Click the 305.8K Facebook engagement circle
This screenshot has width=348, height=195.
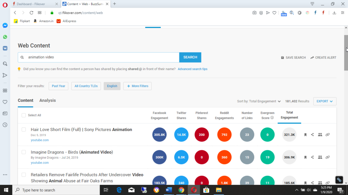click(159, 135)
